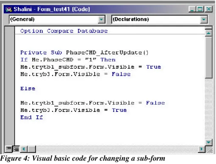Switch to Full Module View icon
Image resolution: width=216 pixels, height=164 pixels.
[16, 149]
